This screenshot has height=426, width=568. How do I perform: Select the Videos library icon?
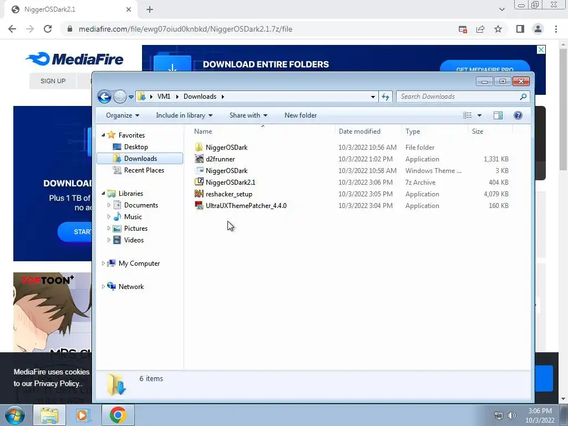pyautogui.click(x=117, y=240)
